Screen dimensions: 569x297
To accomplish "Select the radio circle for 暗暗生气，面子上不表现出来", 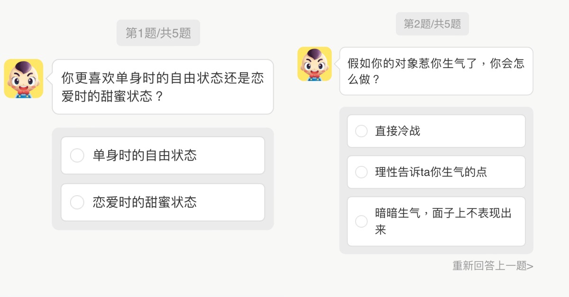I will click(x=361, y=221).
